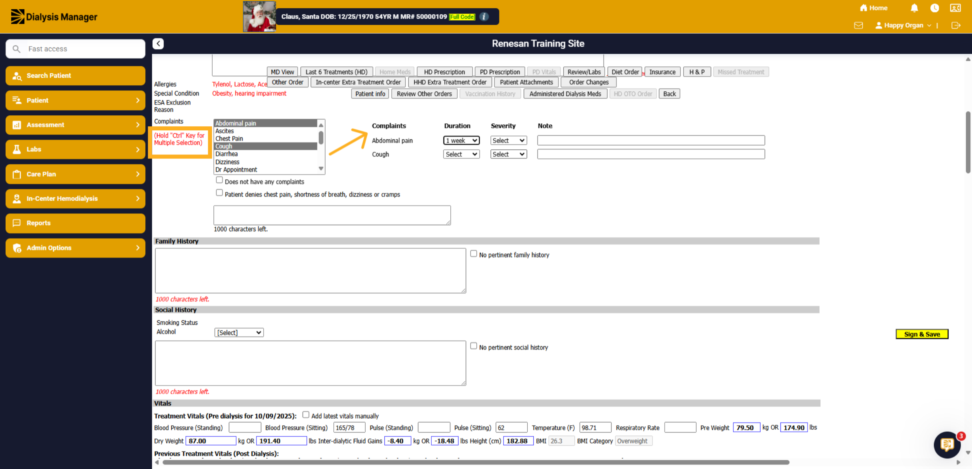Switch to MD View tab

(282, 72)
